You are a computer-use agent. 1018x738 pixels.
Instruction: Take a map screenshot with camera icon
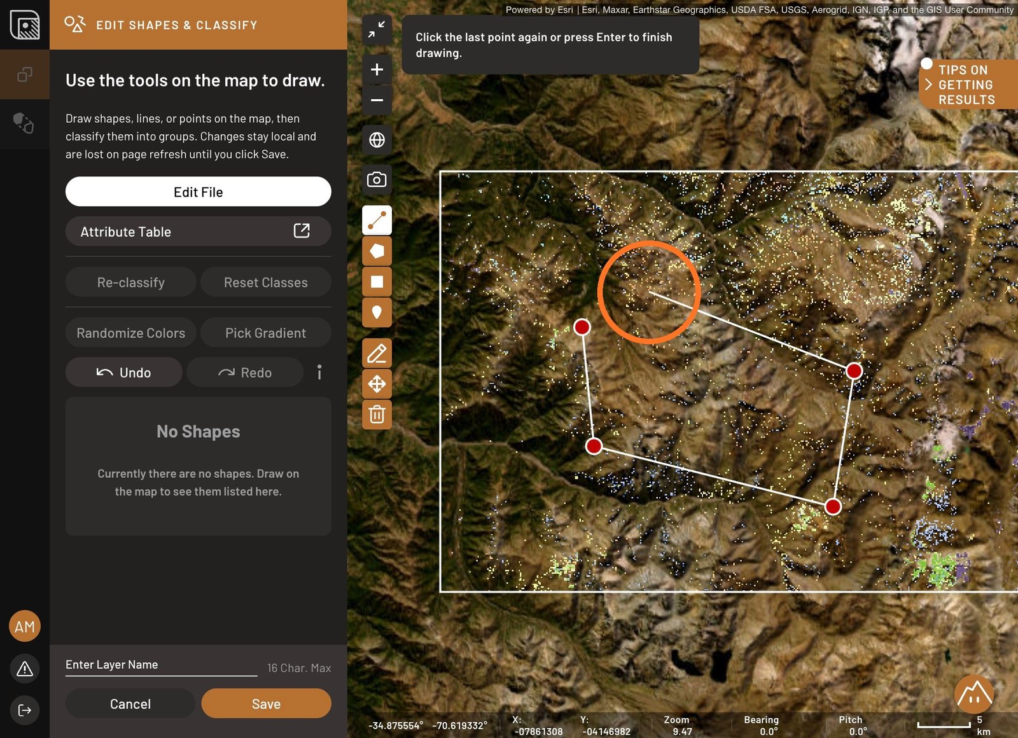377,179
